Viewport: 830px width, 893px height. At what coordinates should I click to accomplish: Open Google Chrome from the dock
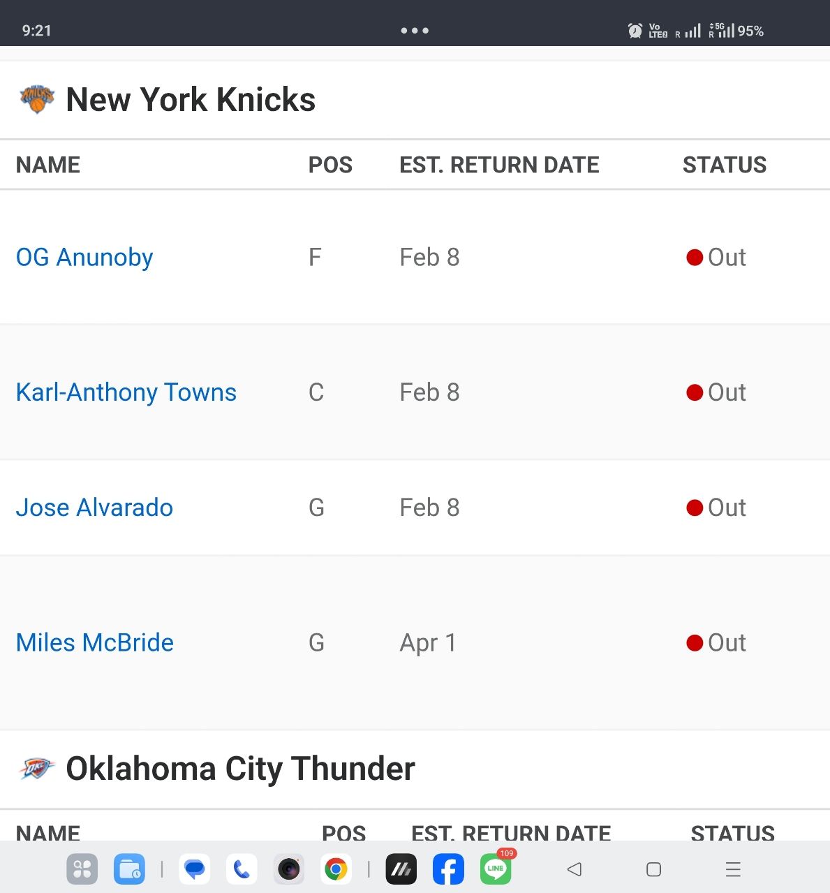336,869
